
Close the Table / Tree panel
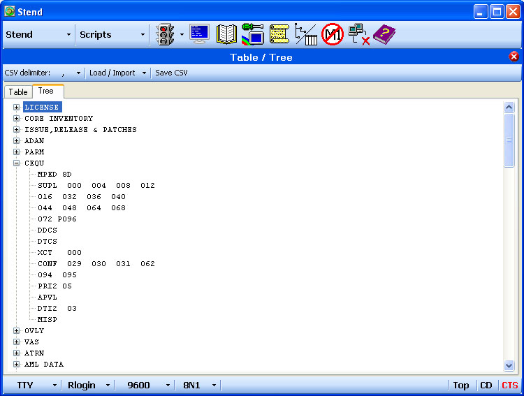tap(514, 57)
